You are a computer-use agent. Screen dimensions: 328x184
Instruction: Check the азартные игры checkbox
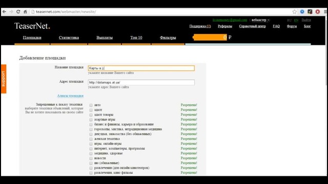[91, 120]
